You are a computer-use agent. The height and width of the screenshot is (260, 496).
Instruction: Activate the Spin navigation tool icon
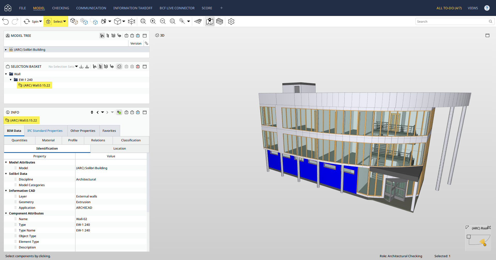27,21
